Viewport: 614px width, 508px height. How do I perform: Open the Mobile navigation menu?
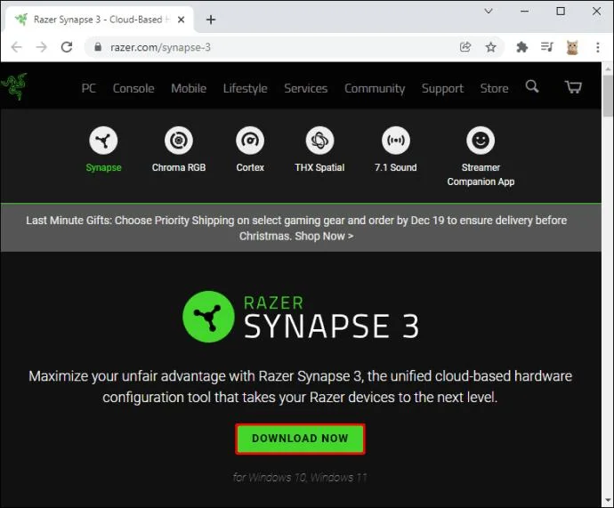point(189,88)
